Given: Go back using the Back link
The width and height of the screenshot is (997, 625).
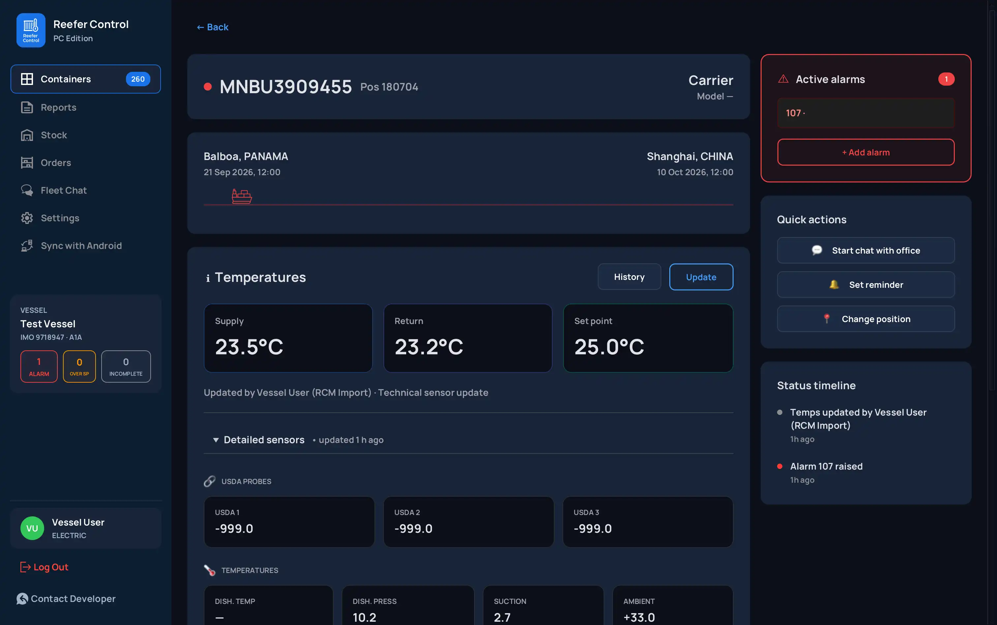Looking at the screenshot, I should (x=213, y=27).
